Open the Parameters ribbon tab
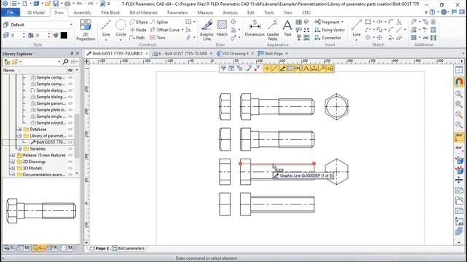Viewport: 467px width, 262px height. click(x=177, y=12)
